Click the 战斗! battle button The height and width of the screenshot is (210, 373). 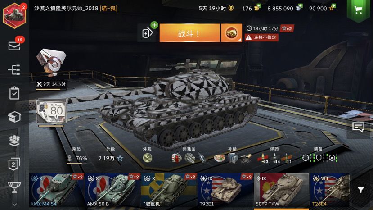pos(189,33)
